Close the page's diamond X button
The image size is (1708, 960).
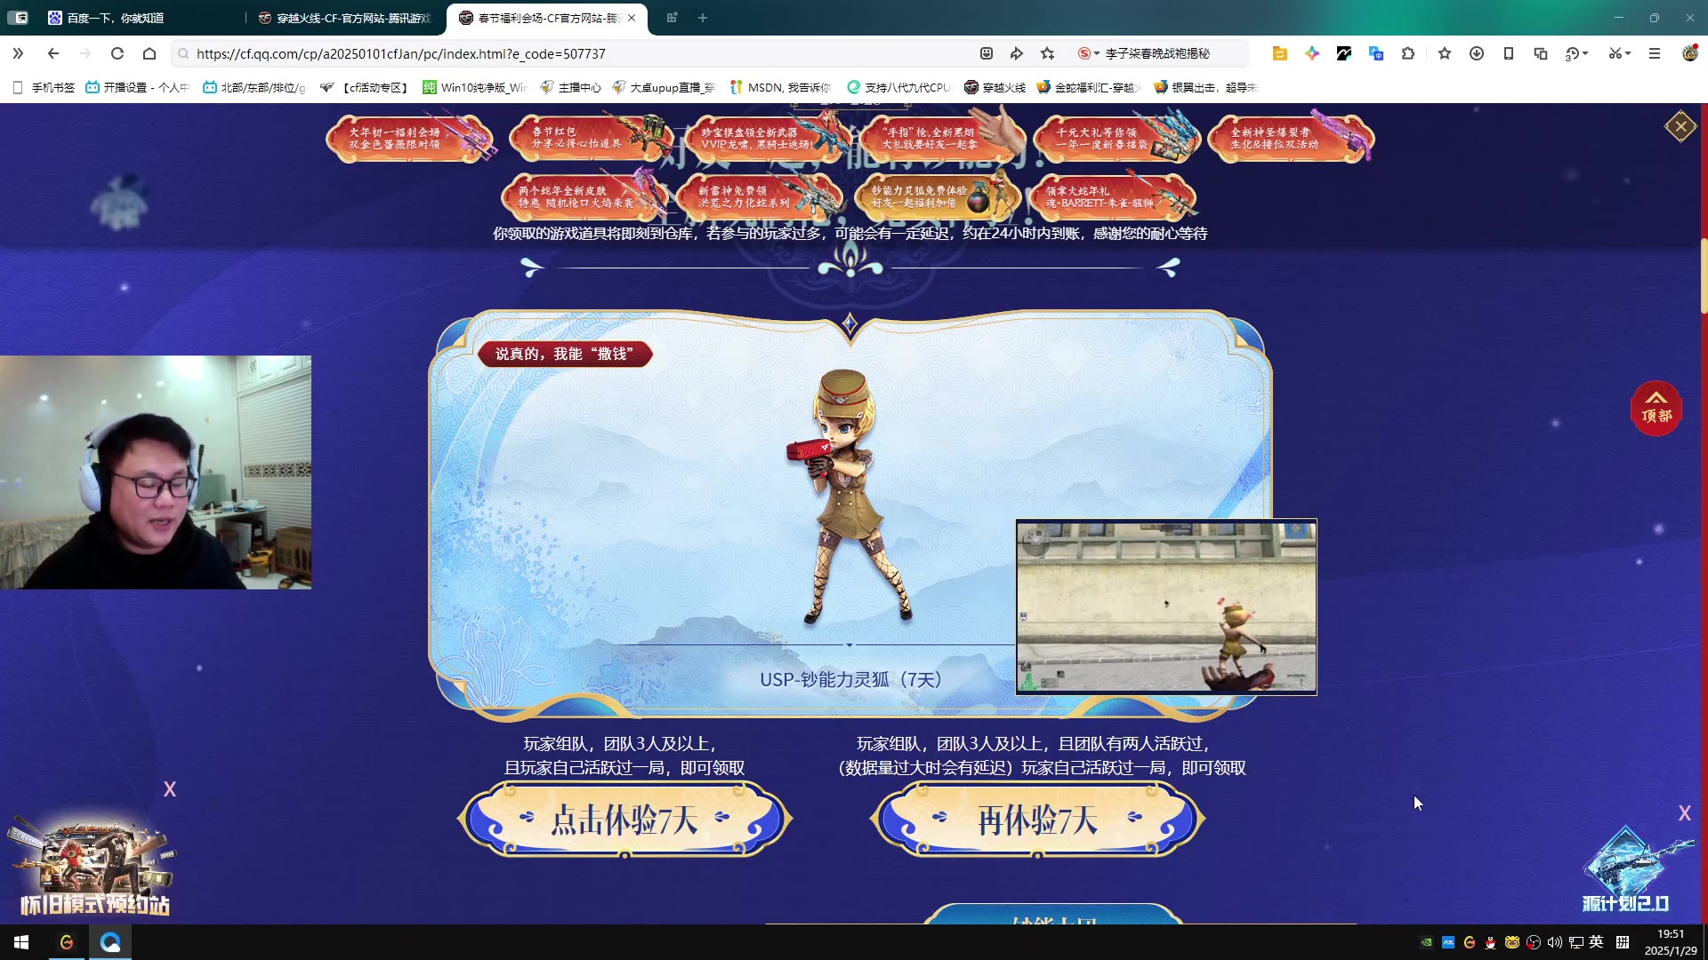click(x=1680, y=126)
